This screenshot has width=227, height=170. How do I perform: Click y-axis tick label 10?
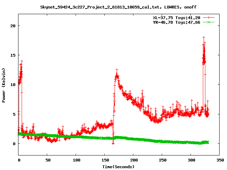click(13, 85)
